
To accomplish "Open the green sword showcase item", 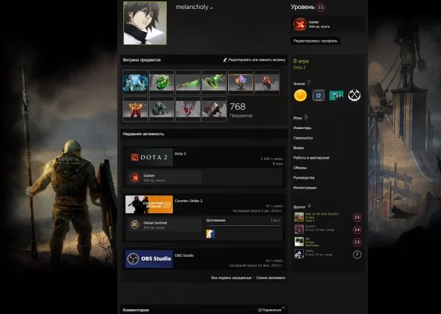I will [x=188, y=82].
